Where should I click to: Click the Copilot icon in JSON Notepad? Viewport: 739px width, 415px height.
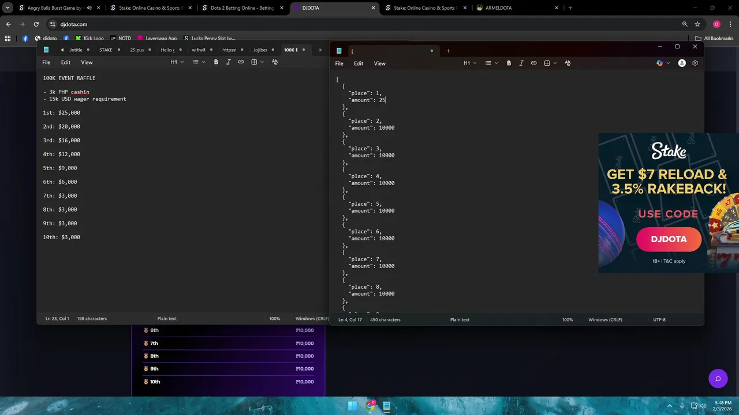click(x=660, y=63)
